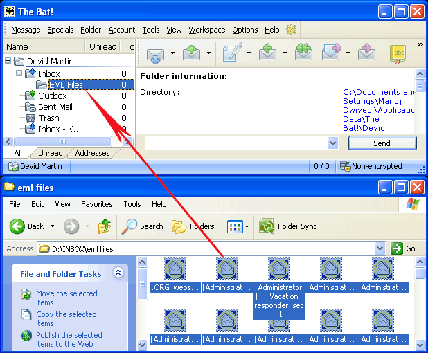Viewport: 428px width, 353px height.
Task: Switch to the Addresses tab
Action: 93,153
